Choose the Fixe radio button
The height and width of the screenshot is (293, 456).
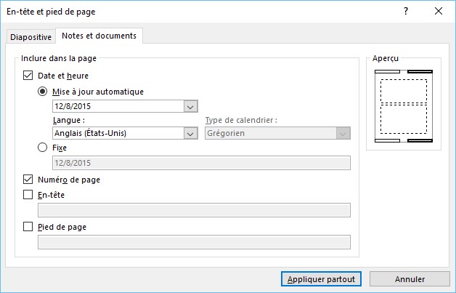click(x=43, y=148)
